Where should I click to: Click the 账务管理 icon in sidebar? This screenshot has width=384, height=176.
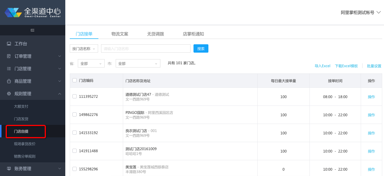(x=9, y=169)
